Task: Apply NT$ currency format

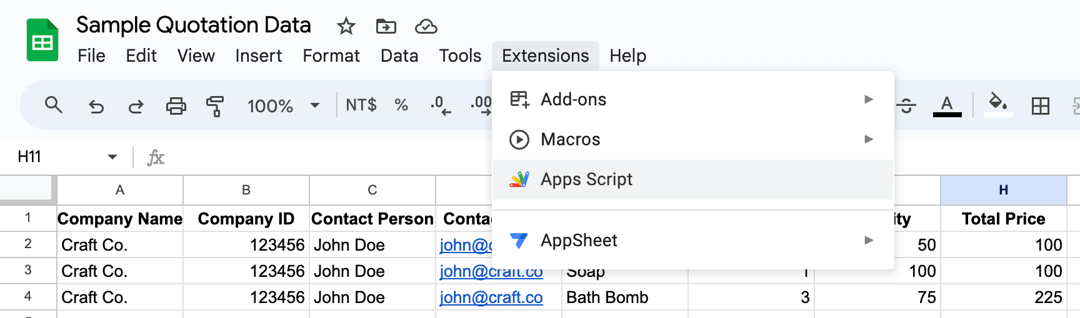Action: [361, 105]
